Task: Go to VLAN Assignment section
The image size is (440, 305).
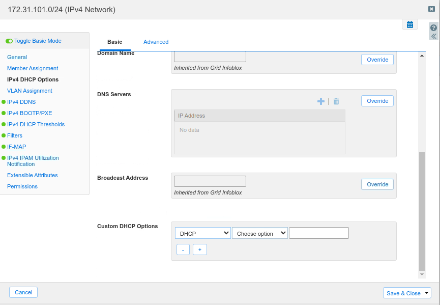Action: 30,91
